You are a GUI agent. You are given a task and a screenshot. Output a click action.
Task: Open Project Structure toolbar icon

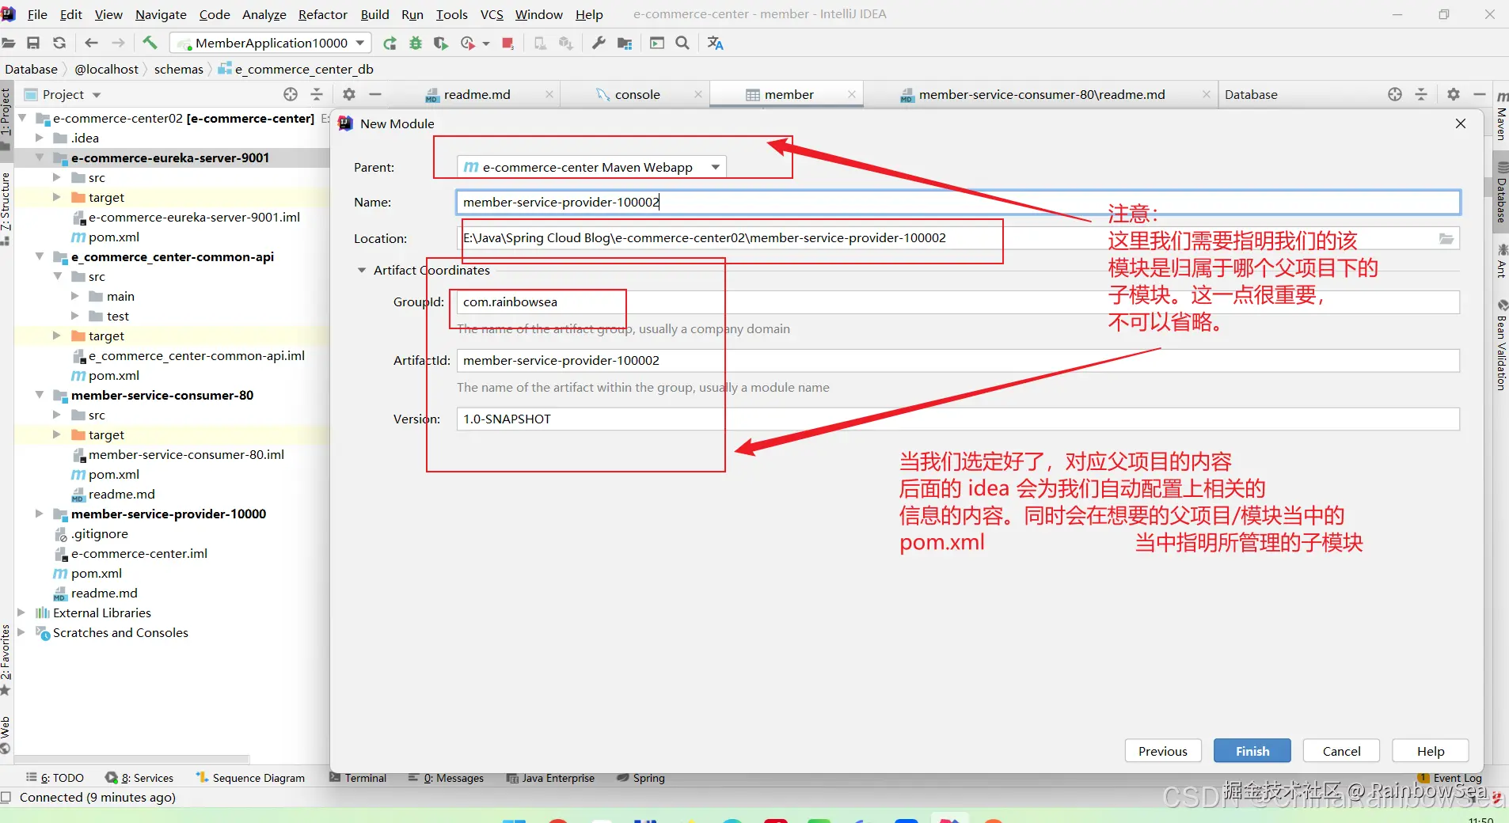(x=625, y=43)
